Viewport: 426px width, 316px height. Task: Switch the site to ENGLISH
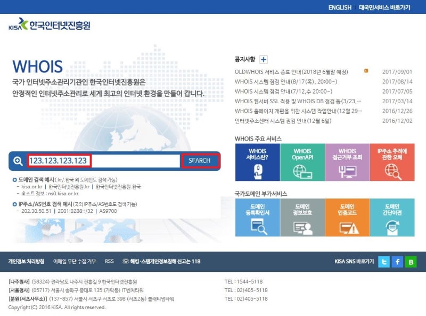tap(340, 7)
